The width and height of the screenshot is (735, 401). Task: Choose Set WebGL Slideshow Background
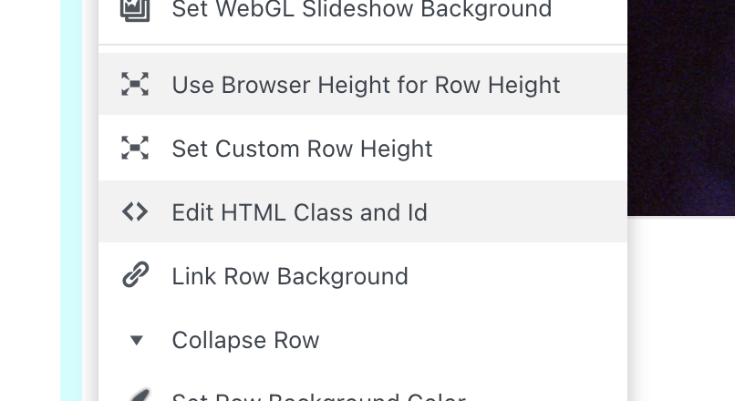[x=361, y=10]
